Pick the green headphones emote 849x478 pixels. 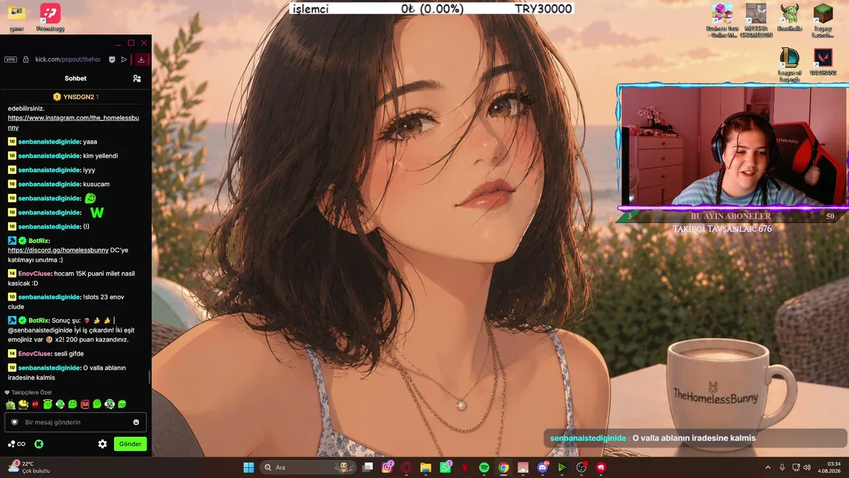(x=109, y=404)
